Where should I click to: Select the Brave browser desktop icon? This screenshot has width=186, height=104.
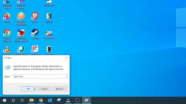[35, 18]
